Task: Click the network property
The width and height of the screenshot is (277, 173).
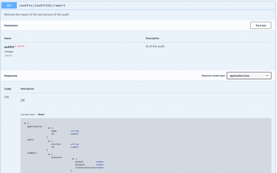Action: point(80,165)
